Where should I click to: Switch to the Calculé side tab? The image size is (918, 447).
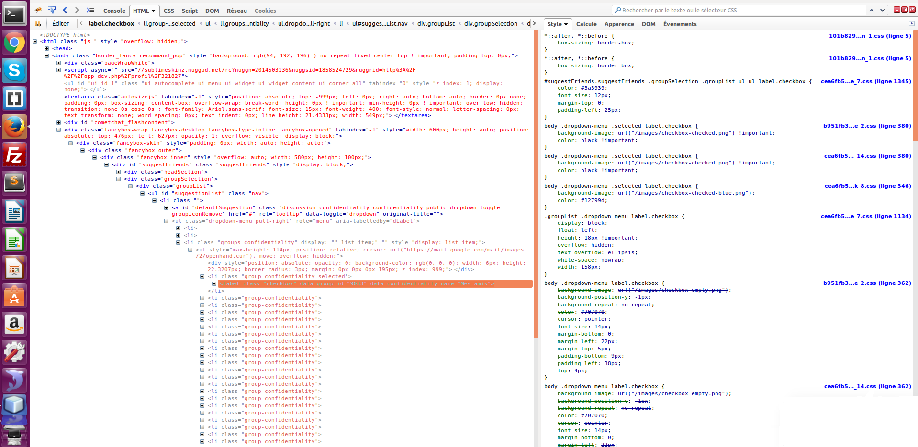[586, 24]
